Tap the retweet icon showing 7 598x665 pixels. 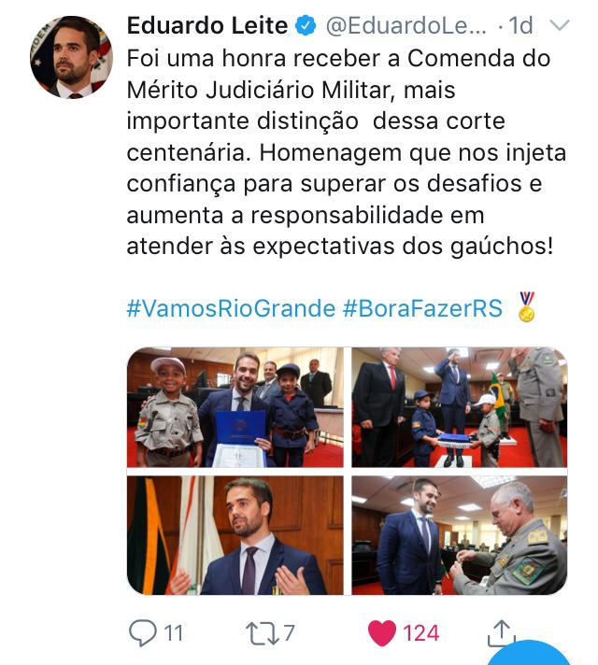click(263, 633)
